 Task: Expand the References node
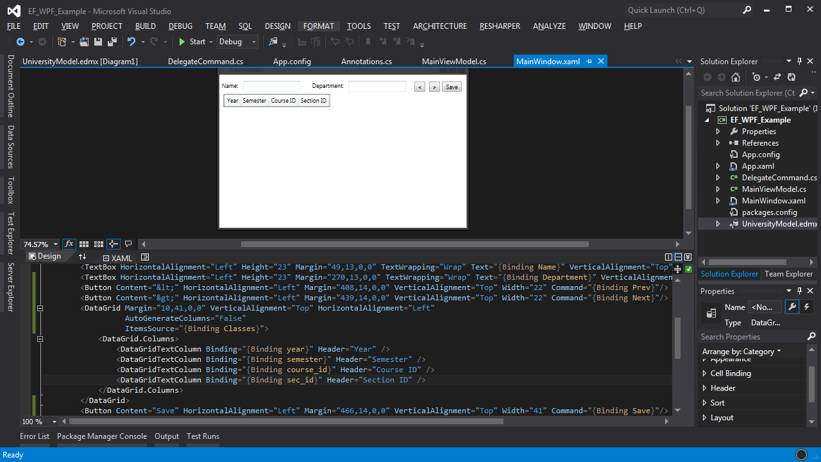[x=718, y=143]
